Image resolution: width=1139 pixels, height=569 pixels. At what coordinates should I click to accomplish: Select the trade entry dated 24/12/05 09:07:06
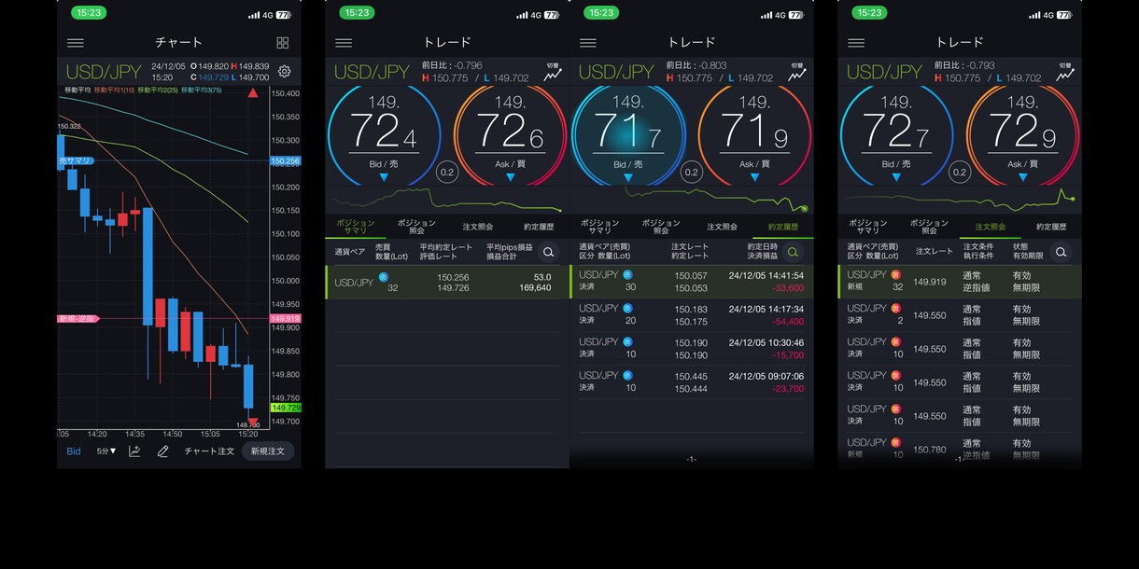(x=692, y=382)
